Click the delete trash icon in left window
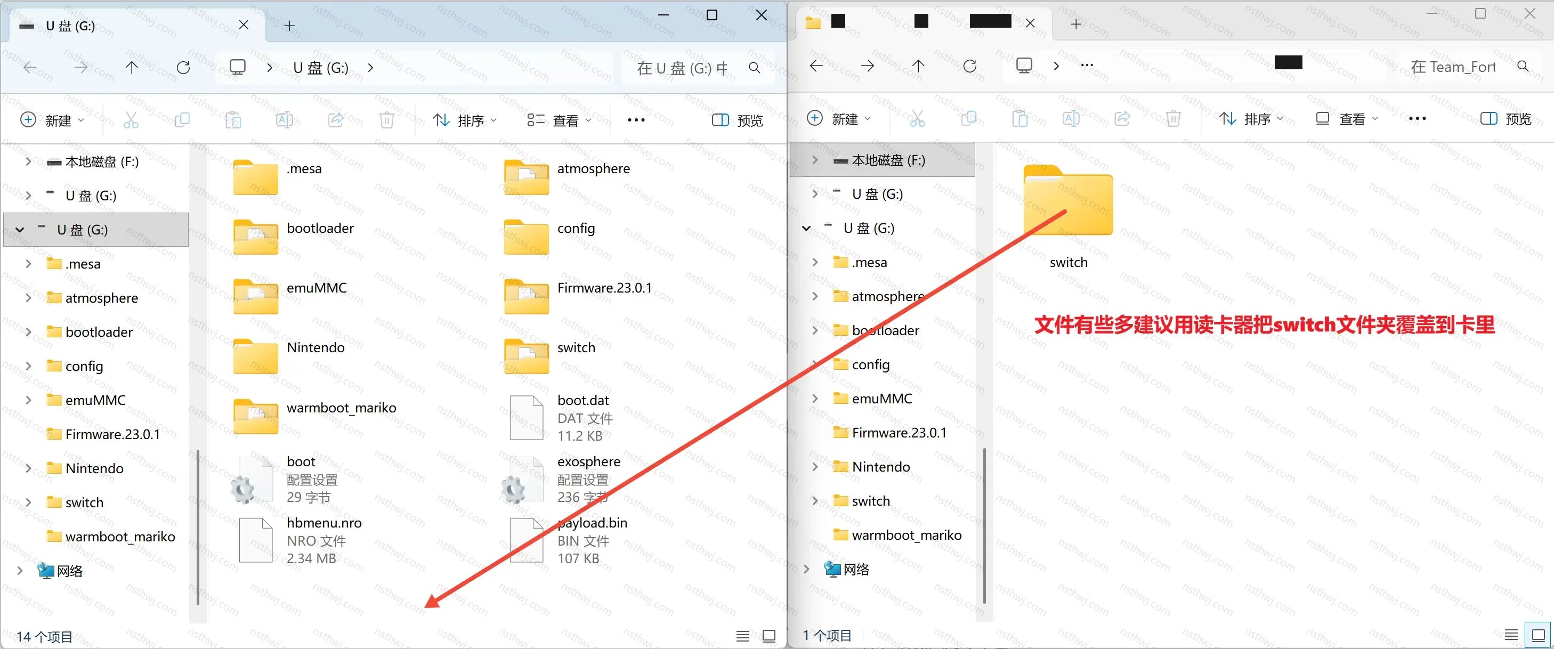 387,120
